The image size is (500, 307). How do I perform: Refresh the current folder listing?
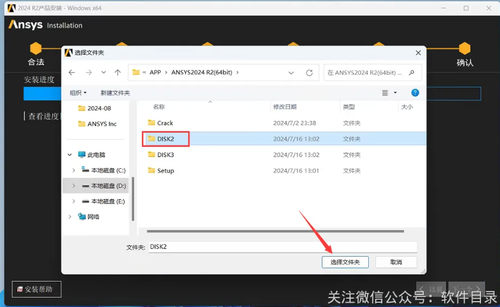pos(309,72)
